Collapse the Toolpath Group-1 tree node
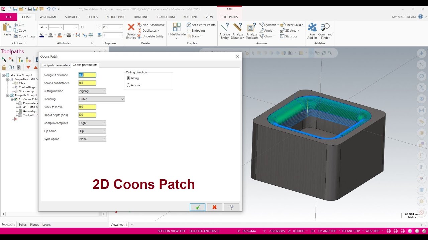The image size is (428, 240). coord(7,95)
